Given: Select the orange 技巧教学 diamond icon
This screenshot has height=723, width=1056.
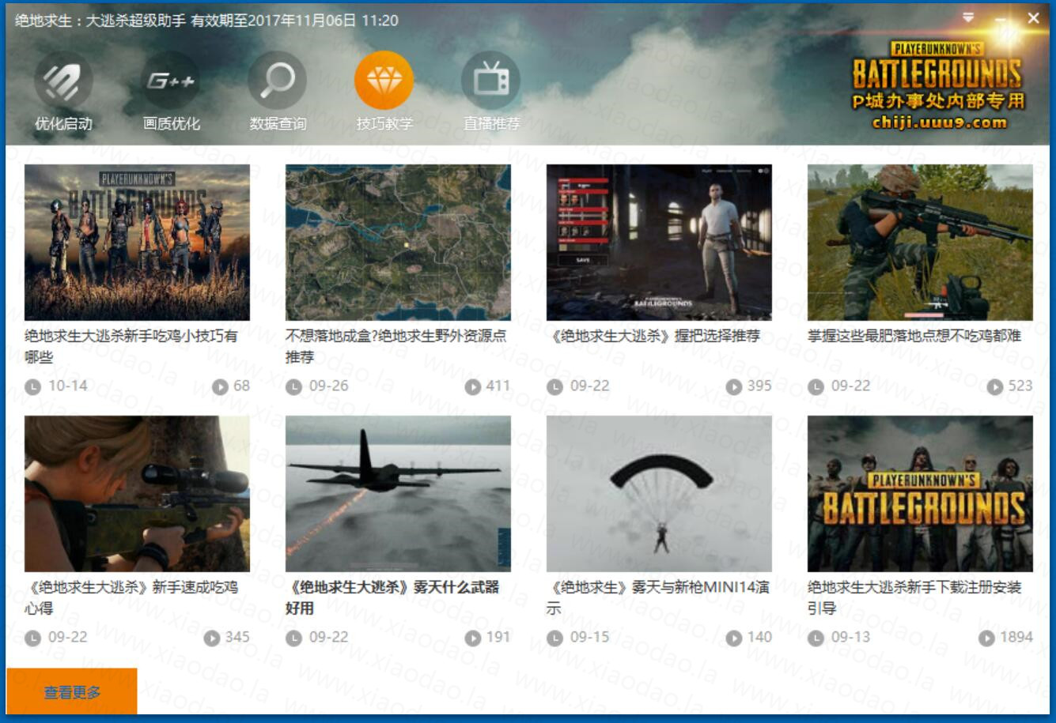Looking at the screenshot, I should 384,80.
